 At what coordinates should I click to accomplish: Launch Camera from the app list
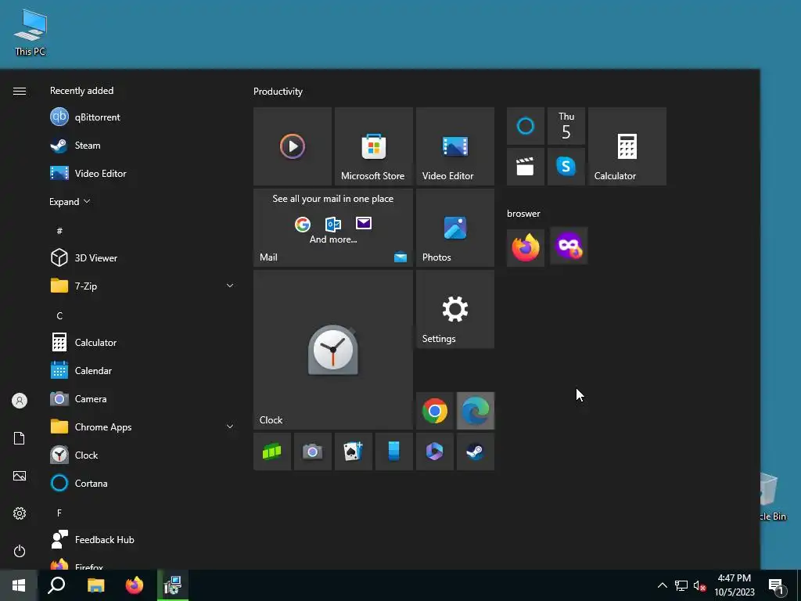pyautogui.click(x=141, y=398)
